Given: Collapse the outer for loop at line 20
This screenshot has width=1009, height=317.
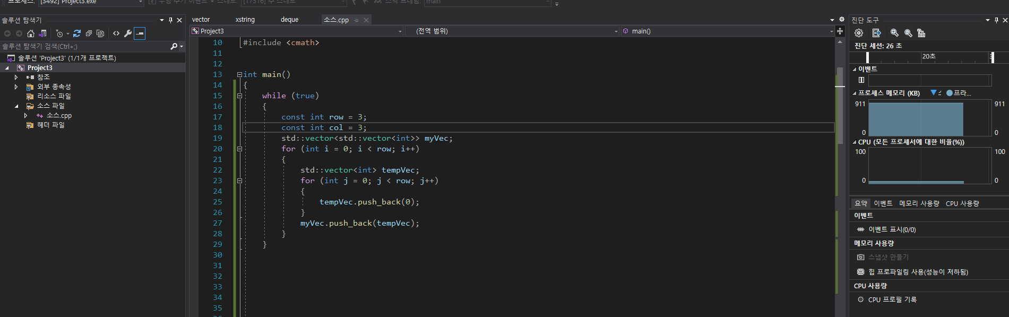Looking at the screenshot, I should coord(239,149).
